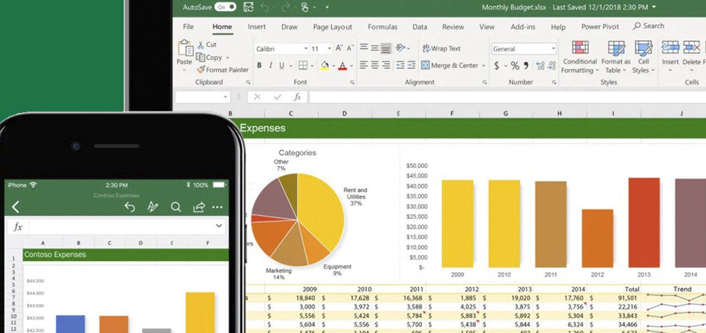Screen dimensions: 706x333
Task: Open Customize Quick Access Toolbar arrow
Action: tap(327, 8)
